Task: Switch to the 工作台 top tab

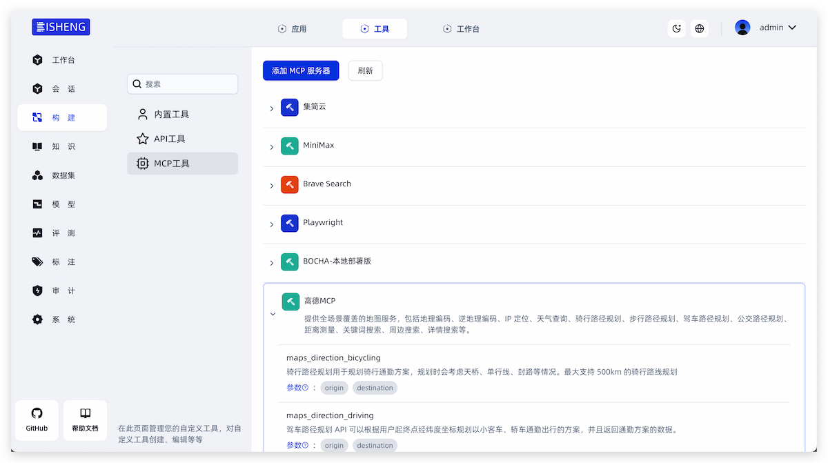Action: (461, 29)
